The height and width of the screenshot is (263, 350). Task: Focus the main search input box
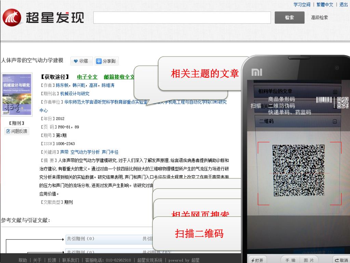[182, 17]
